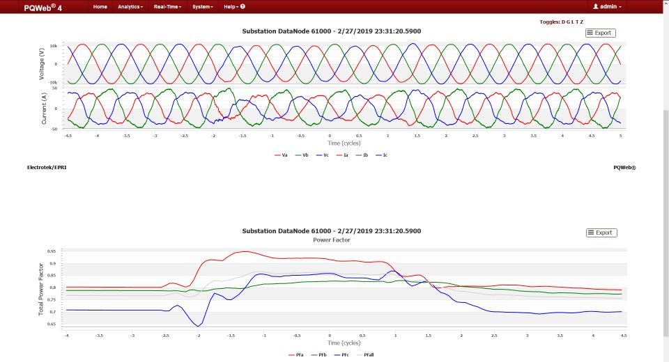Toggle PFc series in power factor legend
669x362 pixels.
[x=341, y=355]
